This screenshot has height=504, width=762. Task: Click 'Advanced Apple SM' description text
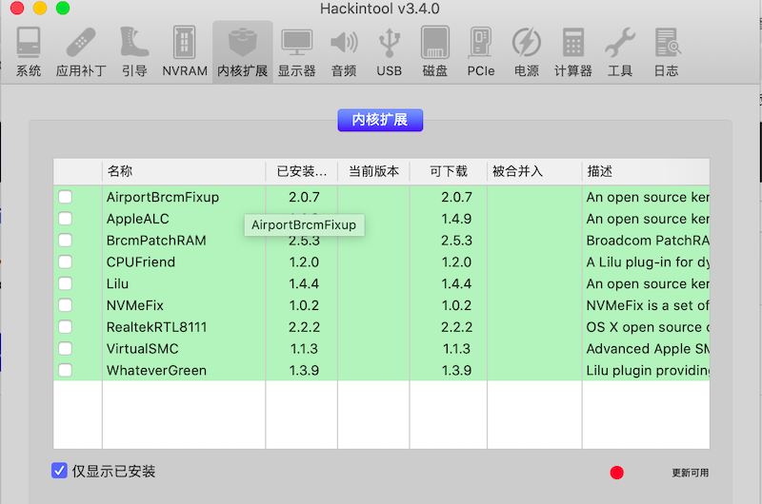point(648,348)
